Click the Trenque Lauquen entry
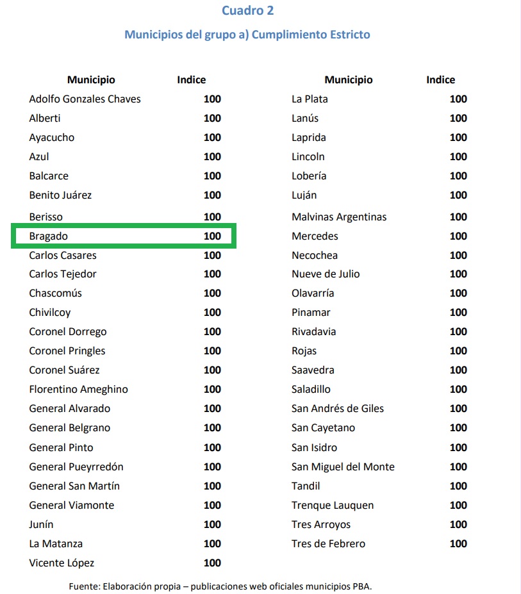 333,505
